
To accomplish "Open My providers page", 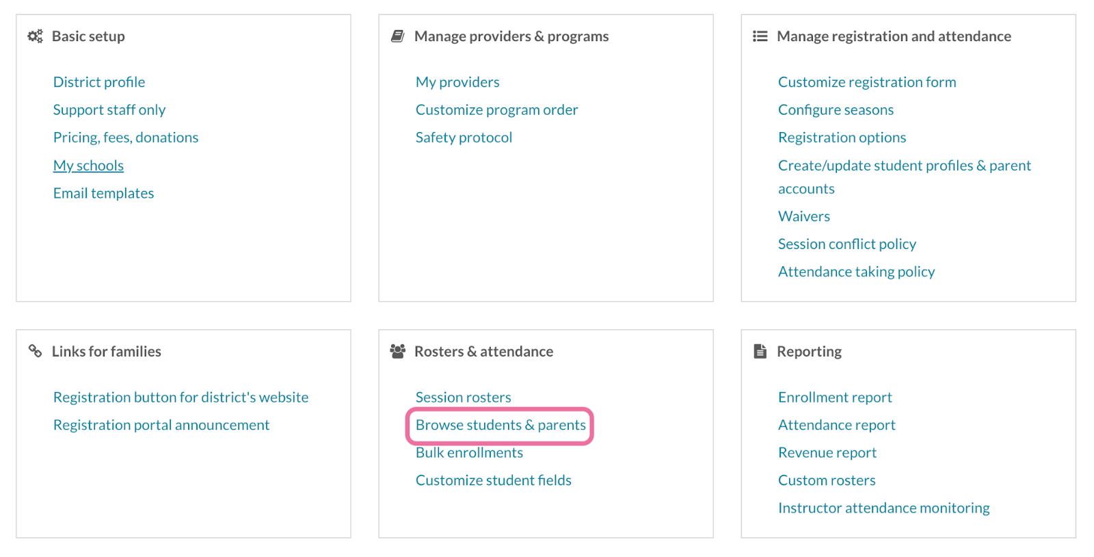I will click(457, 82).
